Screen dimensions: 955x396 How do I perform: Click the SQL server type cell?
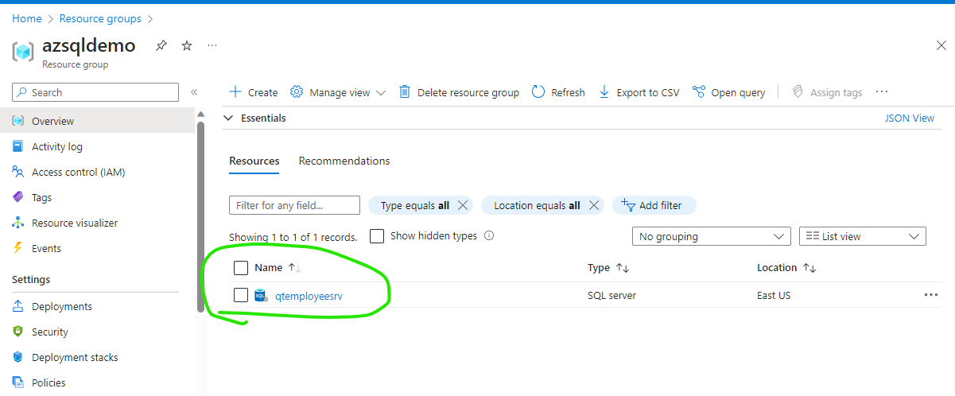click(611, 295)
